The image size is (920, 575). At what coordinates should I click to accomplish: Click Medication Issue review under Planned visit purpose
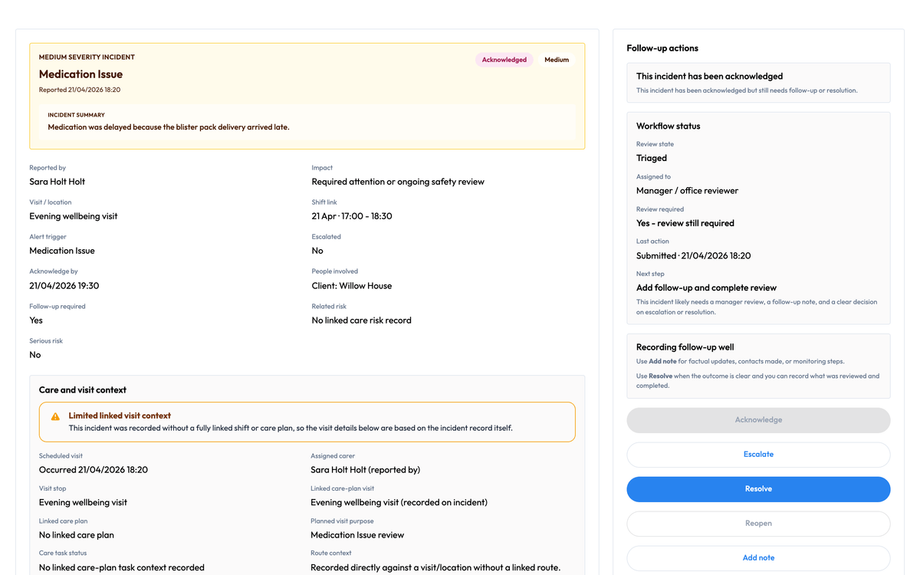(357, 535)
